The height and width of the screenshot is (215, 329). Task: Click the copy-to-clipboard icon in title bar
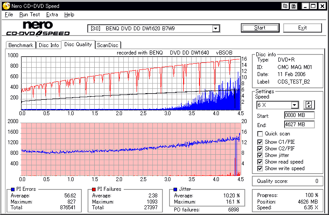[x=285, y=6]
